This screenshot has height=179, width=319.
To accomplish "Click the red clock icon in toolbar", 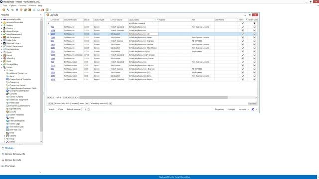I will click(x=43, y=10).
